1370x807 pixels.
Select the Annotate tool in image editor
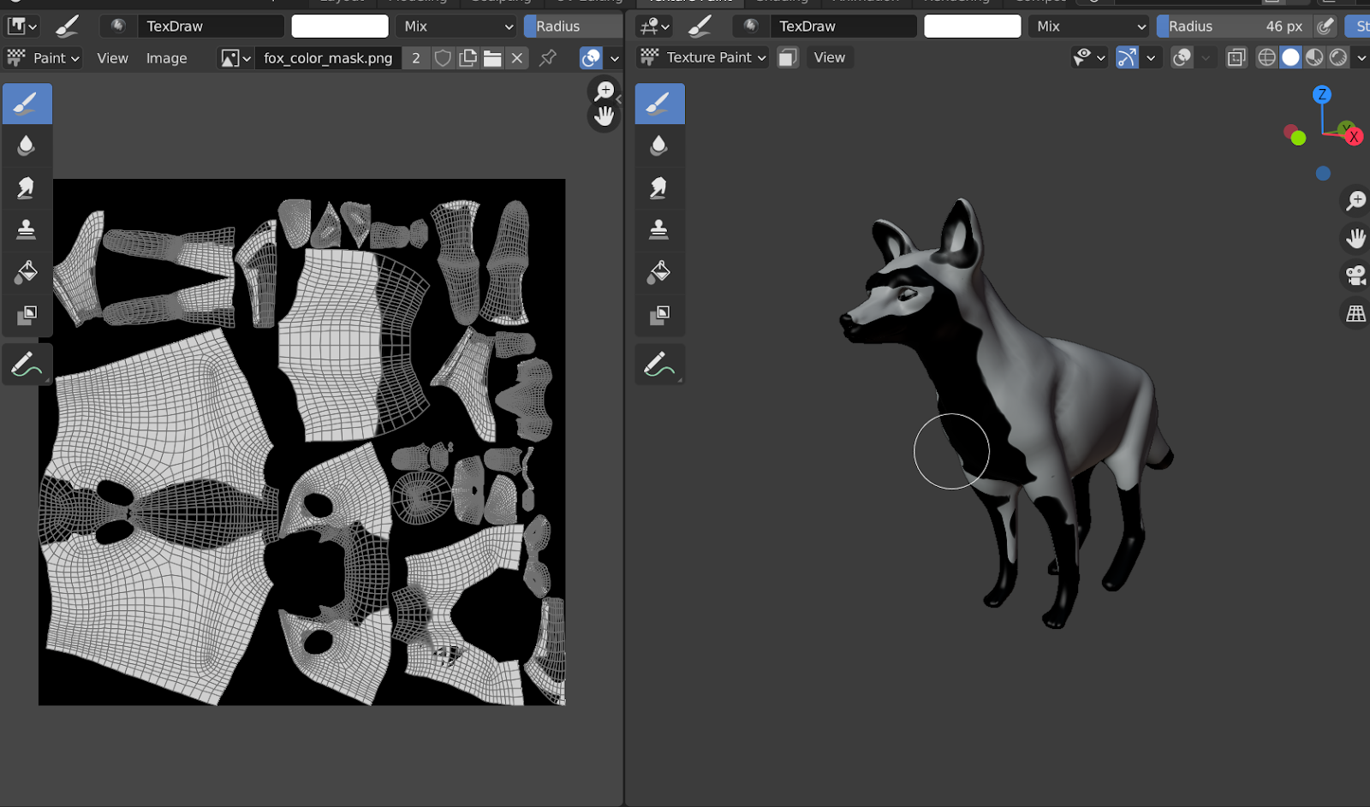(27, 365)
